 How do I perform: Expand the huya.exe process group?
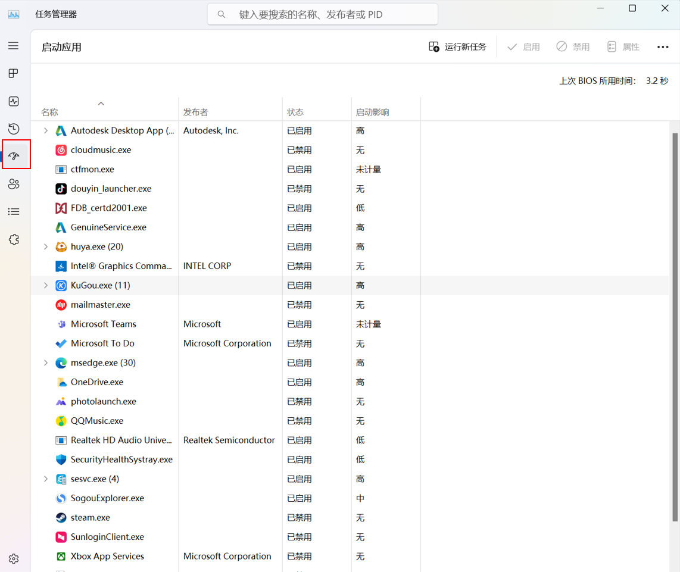click(x=46, y=246)
